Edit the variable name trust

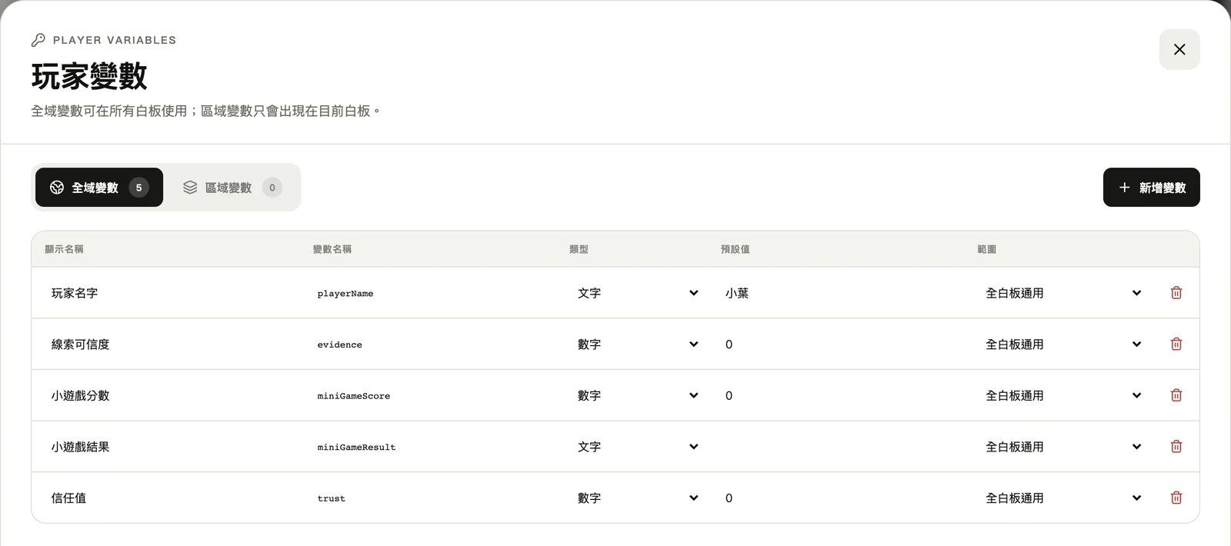(x=435, y=498)
